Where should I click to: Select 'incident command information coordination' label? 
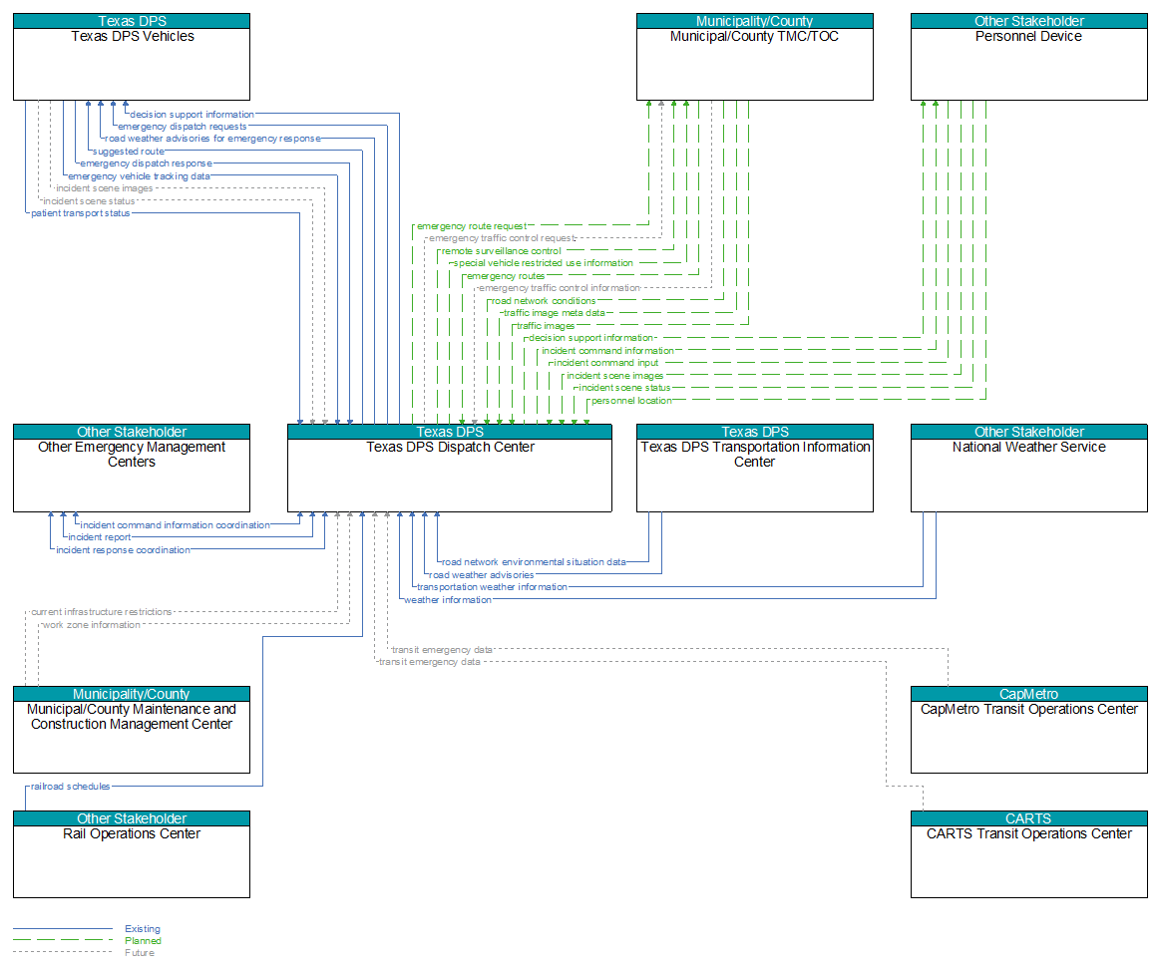tap(175, 525)
